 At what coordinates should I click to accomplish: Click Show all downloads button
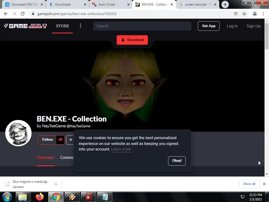coord(249,184)
